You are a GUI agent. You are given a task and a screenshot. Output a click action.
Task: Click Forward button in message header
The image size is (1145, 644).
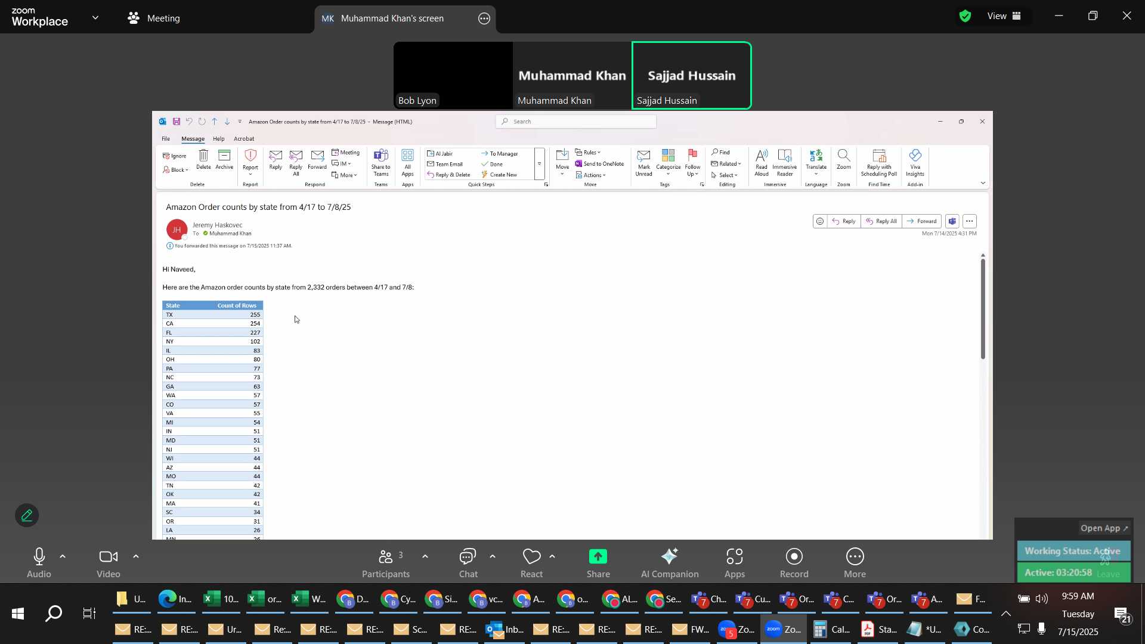(x=922, y=221)
